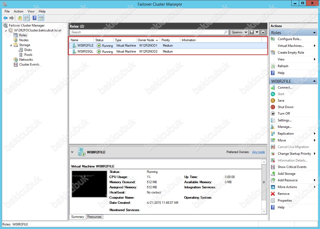
Task: Click the red X Remove icon
Action: [x=273, y=194]
